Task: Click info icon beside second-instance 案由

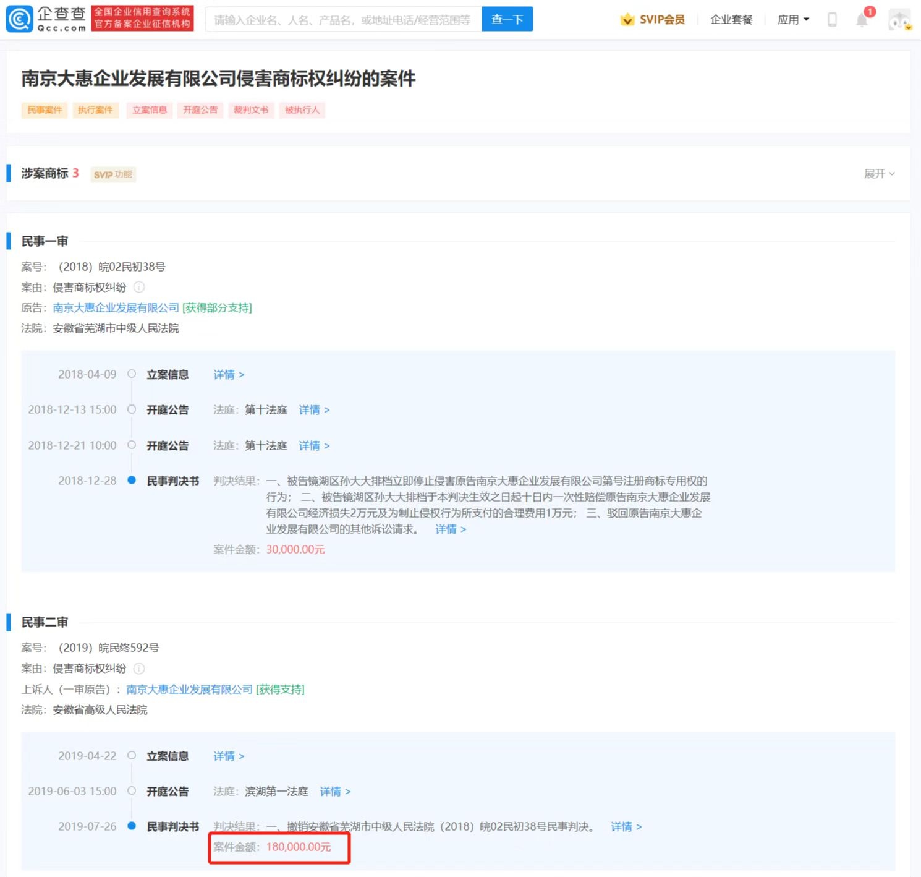Action: (139, 669)
